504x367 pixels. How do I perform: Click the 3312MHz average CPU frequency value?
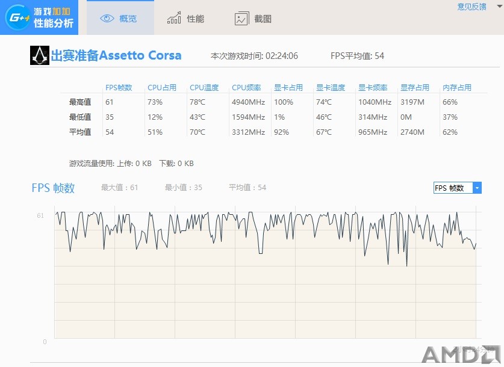click(249, 132)
